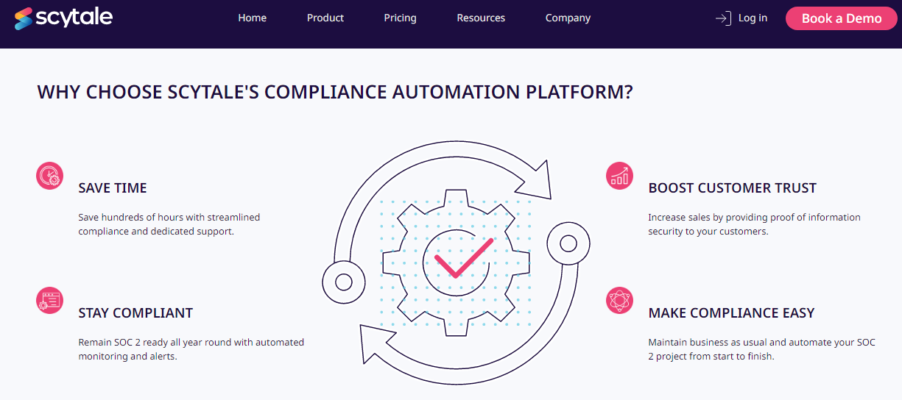Click the Make Compliance Easy atom icon
The width and height of the screenshot is (902, 400).
(x=619, y=301)
